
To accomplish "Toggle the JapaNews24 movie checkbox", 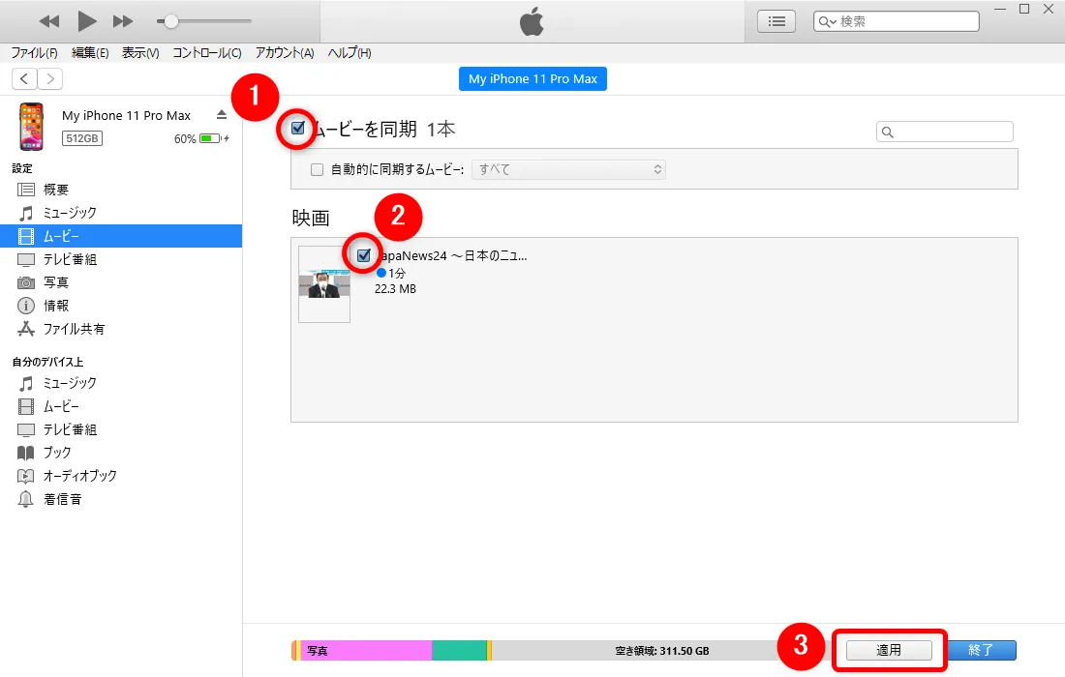I will (363, 255).
